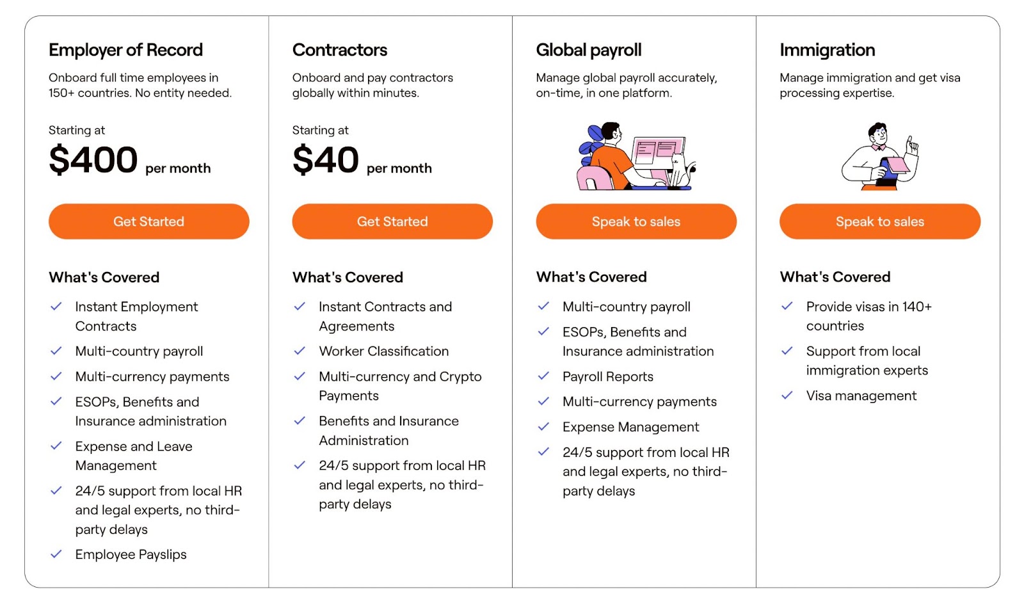1024x603 pixels.
Task: Select the Employer of Record heading
Action: 125,50
